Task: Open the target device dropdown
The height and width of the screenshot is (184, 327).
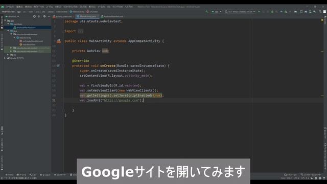Action: click(x=240, y=12)
